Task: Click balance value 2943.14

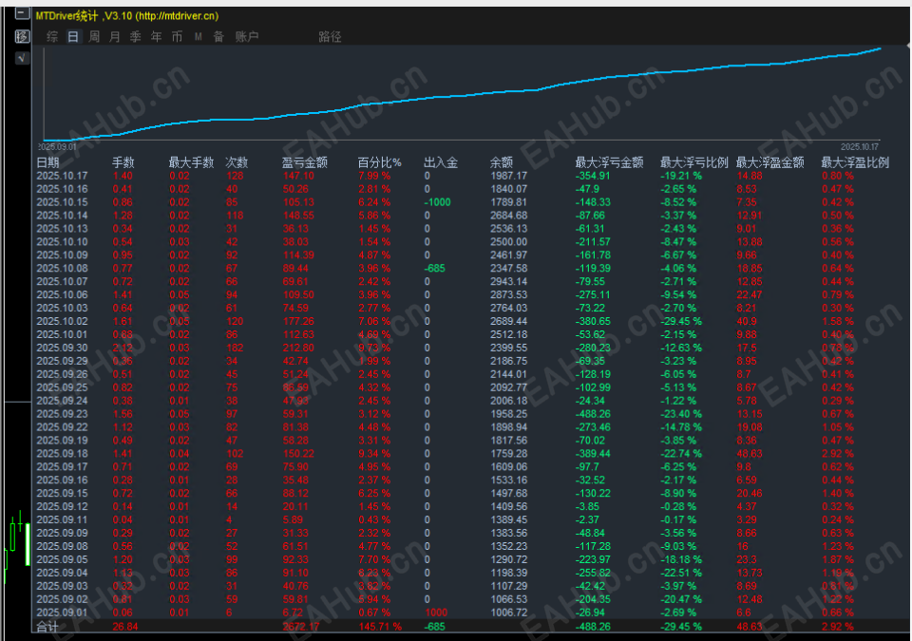Action: click(509, 282)
